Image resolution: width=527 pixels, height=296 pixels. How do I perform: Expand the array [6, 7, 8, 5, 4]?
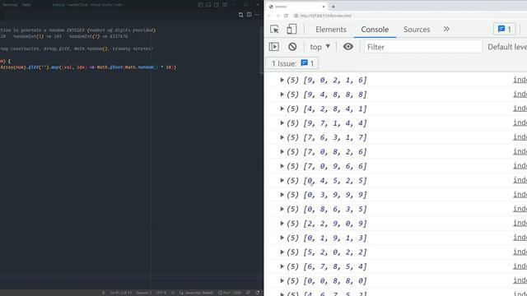coord(282,266)
